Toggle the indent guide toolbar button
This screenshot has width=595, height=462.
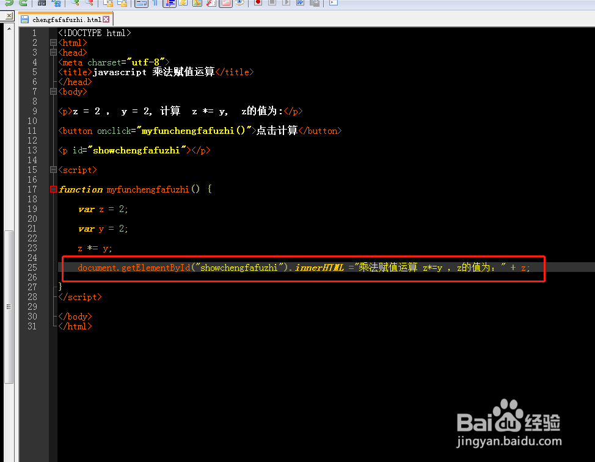pyautogui.click(x=169, y=3)
